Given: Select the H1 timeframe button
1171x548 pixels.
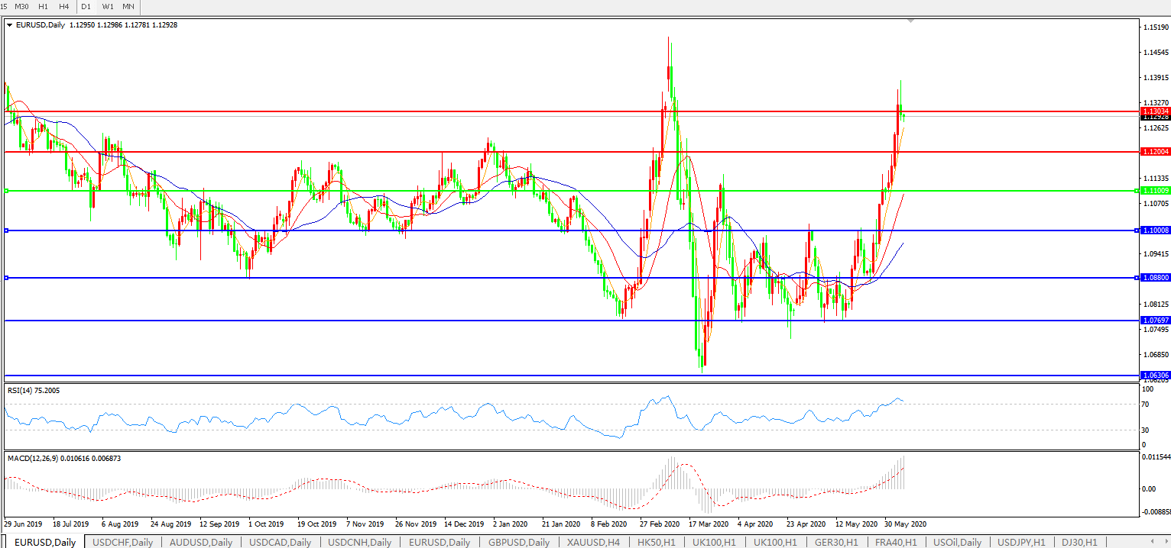Looking at the screenshot, I should 44,7.
